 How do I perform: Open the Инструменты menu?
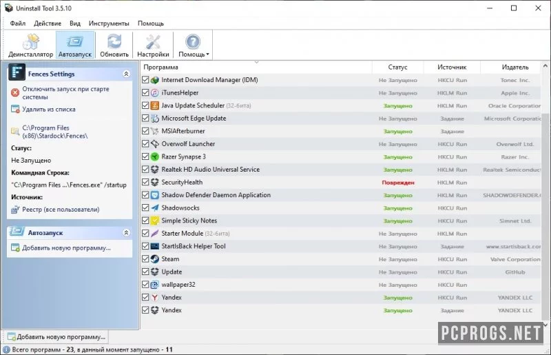[109, 23]
